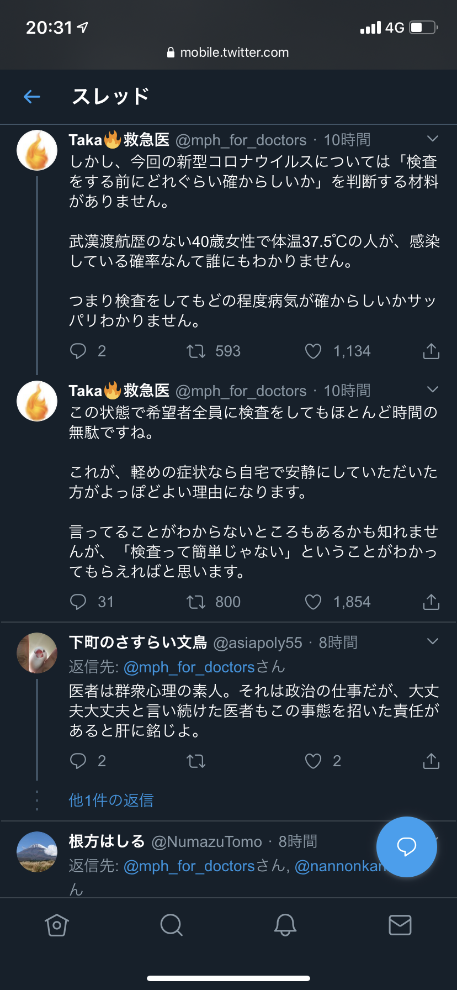This screenshot has height=990, width=457.
Task: Open 根方はしる's profile picture
Action: tap(37, 852)
